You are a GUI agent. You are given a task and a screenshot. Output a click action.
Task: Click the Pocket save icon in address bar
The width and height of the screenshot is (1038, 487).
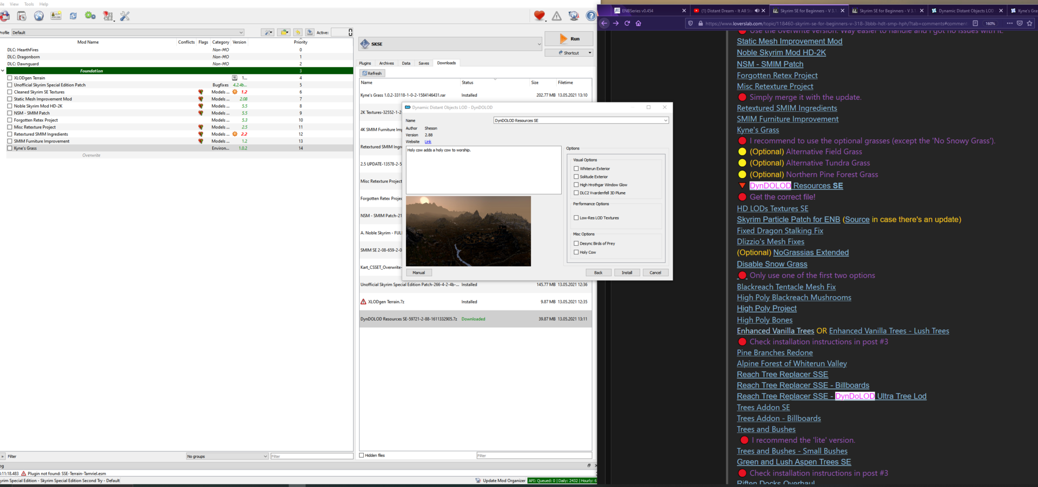[1020, 23]
